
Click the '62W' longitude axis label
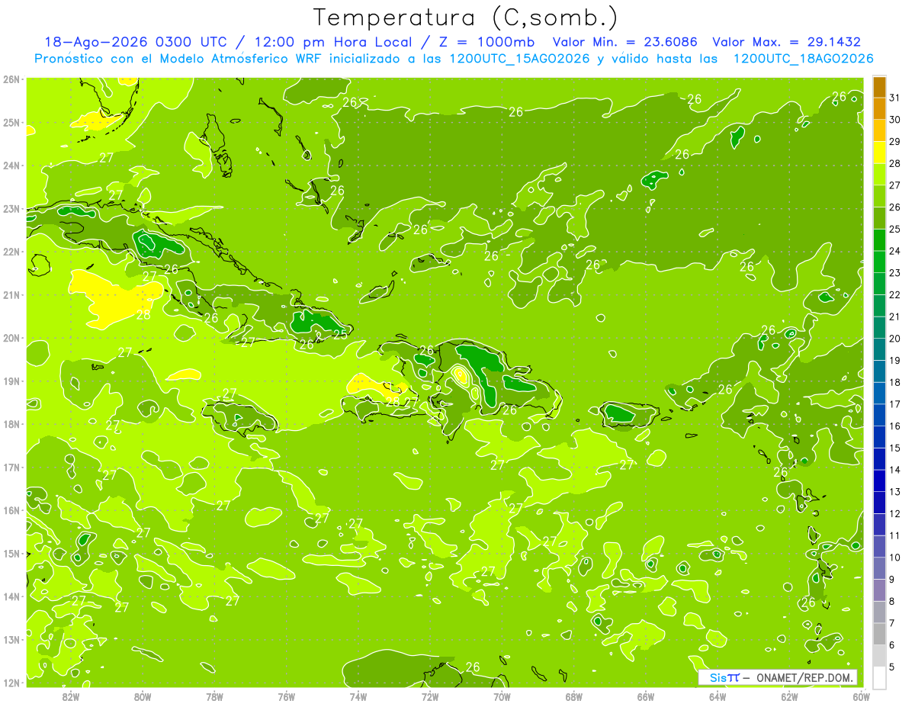pos(789,696)
